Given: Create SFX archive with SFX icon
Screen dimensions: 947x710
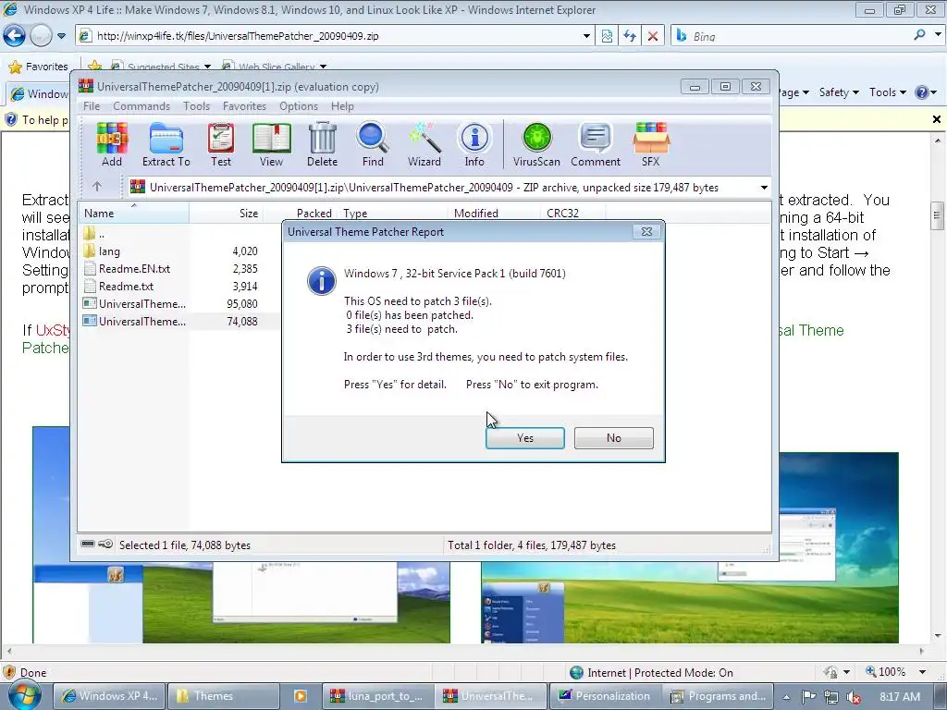Looking at the screenshot, I should 650,144.
